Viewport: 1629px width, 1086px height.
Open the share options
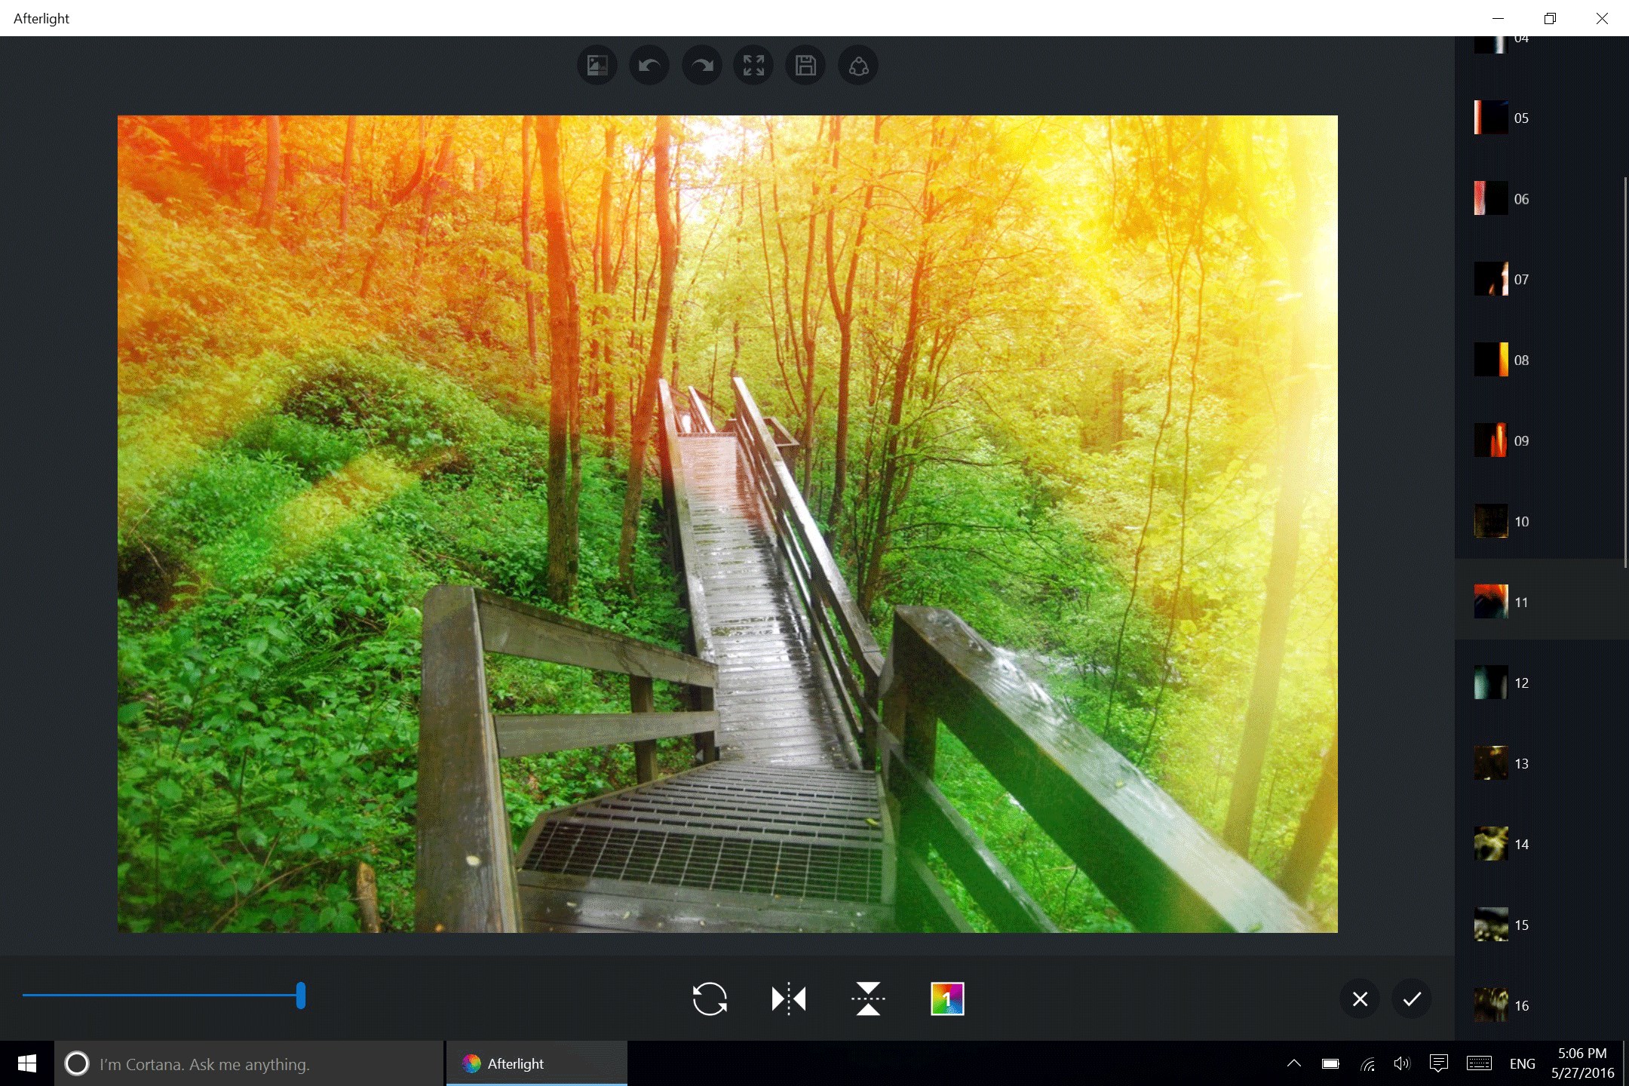857,65
